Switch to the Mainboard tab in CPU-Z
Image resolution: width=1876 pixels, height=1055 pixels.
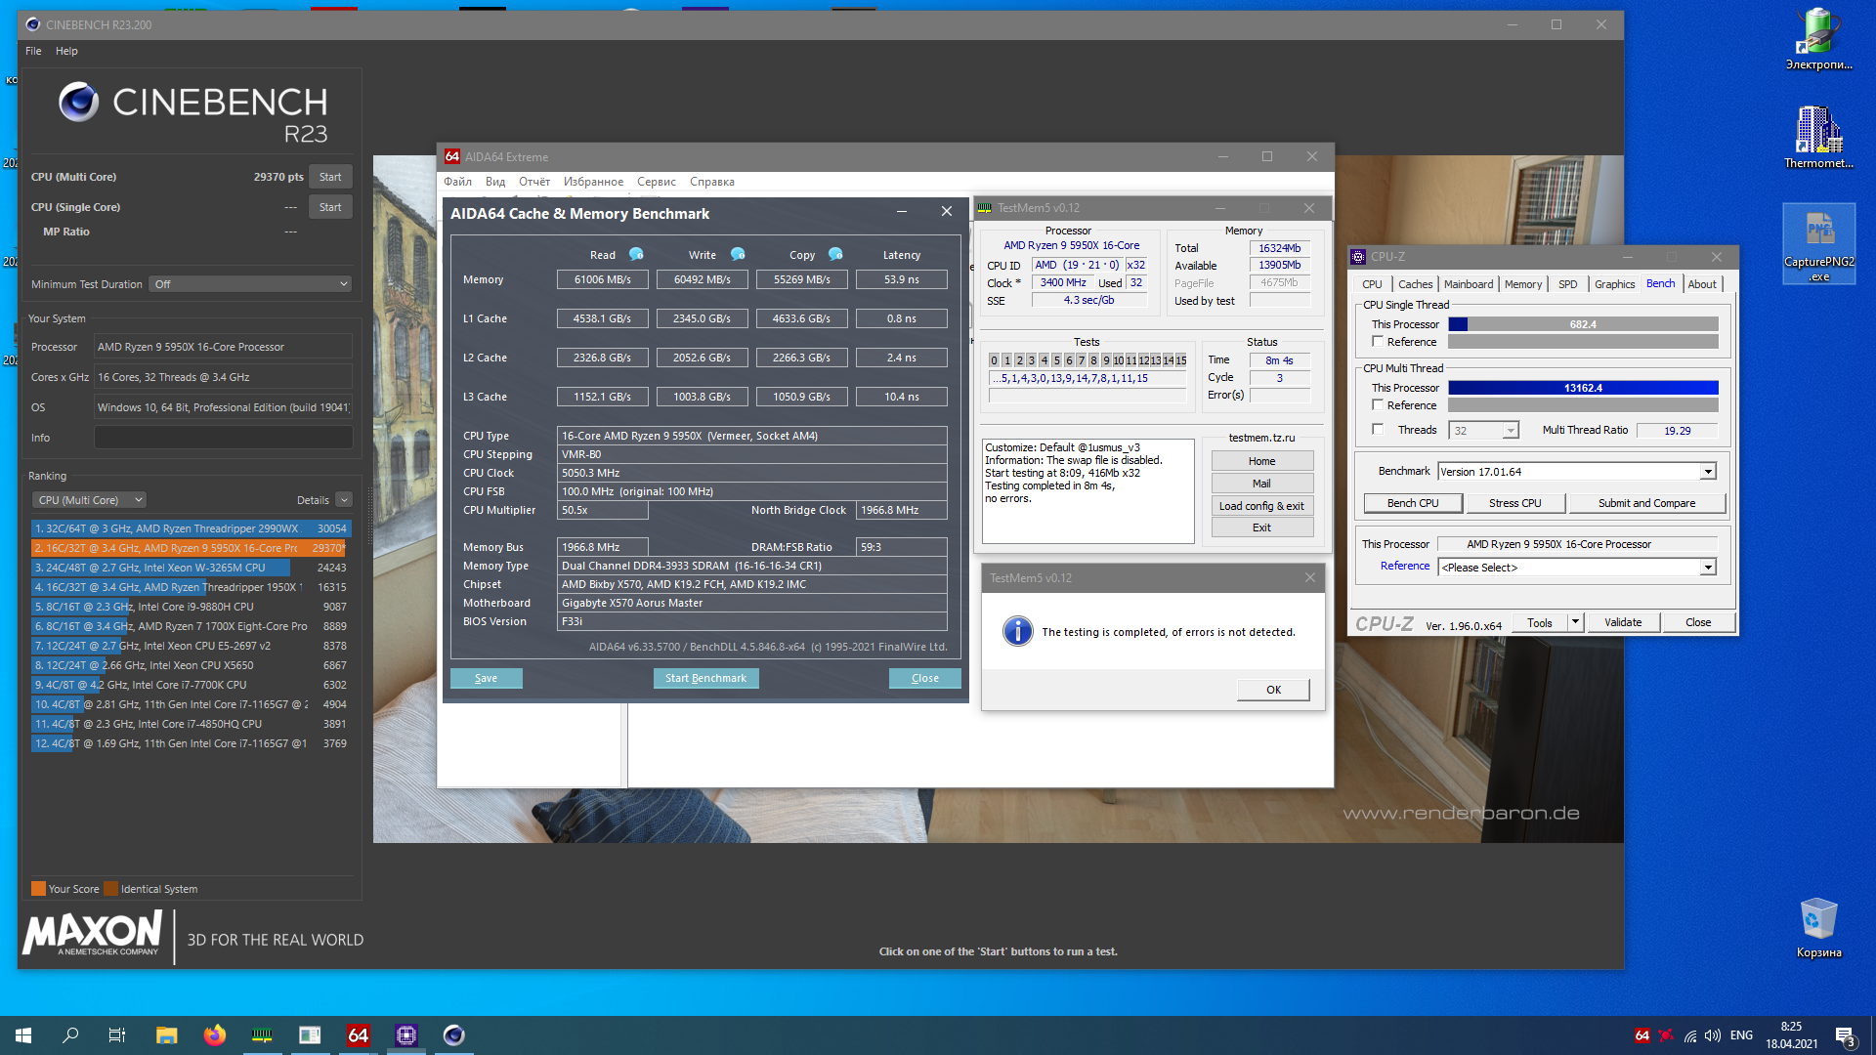pyautogui.click(x=1468, y=284)
